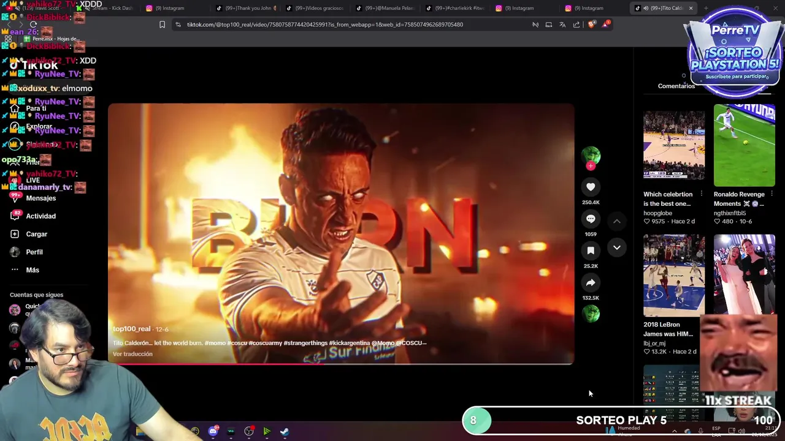Image resolution: width=785 pixels, height=441 pixels.
Task: Open ESP language indicator in tray
Action: 716,431
